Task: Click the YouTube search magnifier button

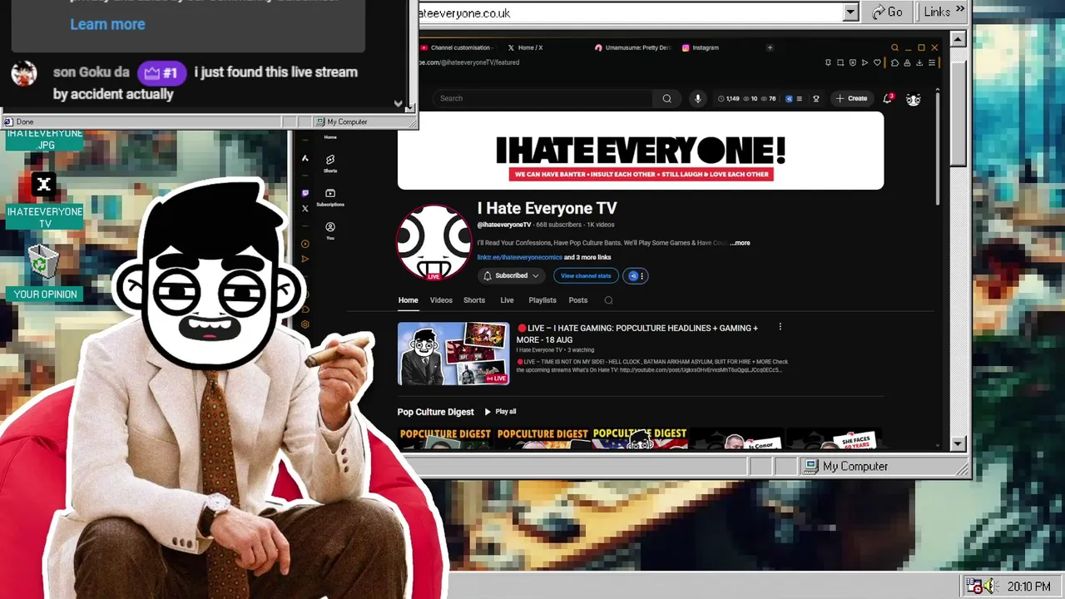Action: (x=666, y=98)
